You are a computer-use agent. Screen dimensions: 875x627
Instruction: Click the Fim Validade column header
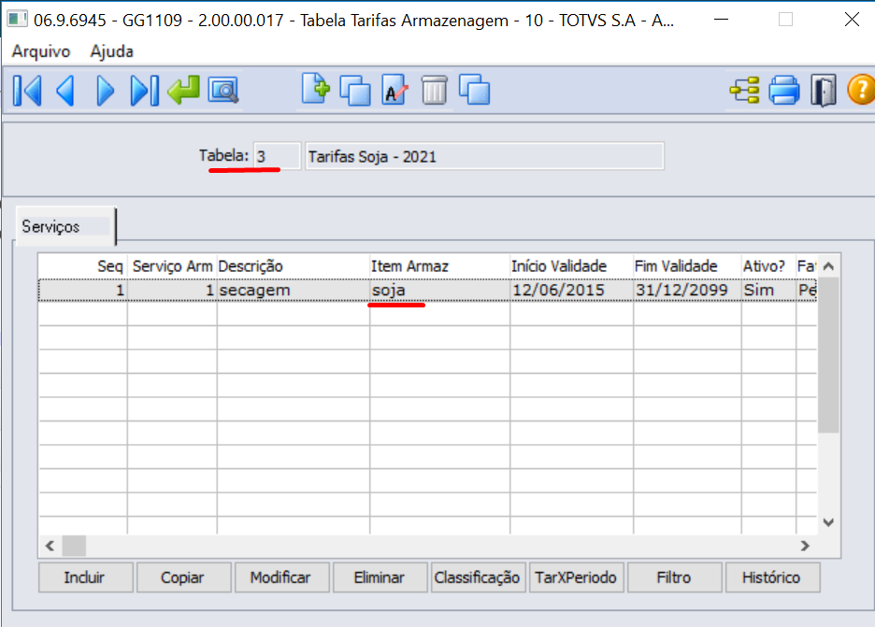(x=687, y=266)
